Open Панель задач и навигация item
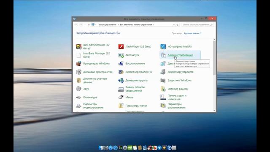Image resolution: width=270 pixels, height=152 pixels. click(173, 97)
